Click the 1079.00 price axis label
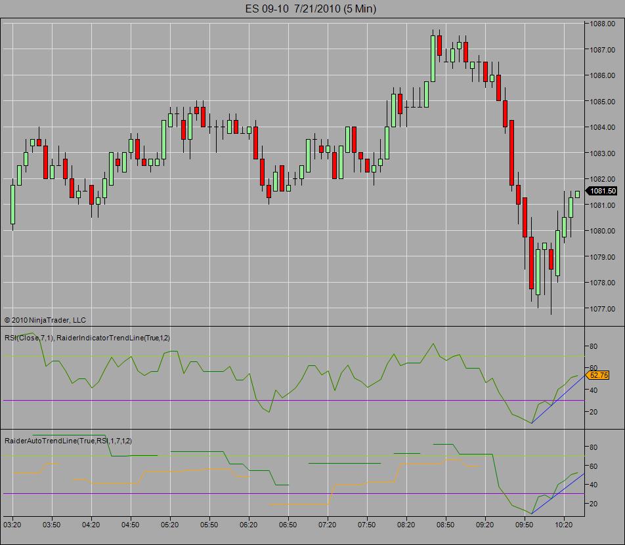The width and height of the screenshot is (625, 545). point(602,257)
